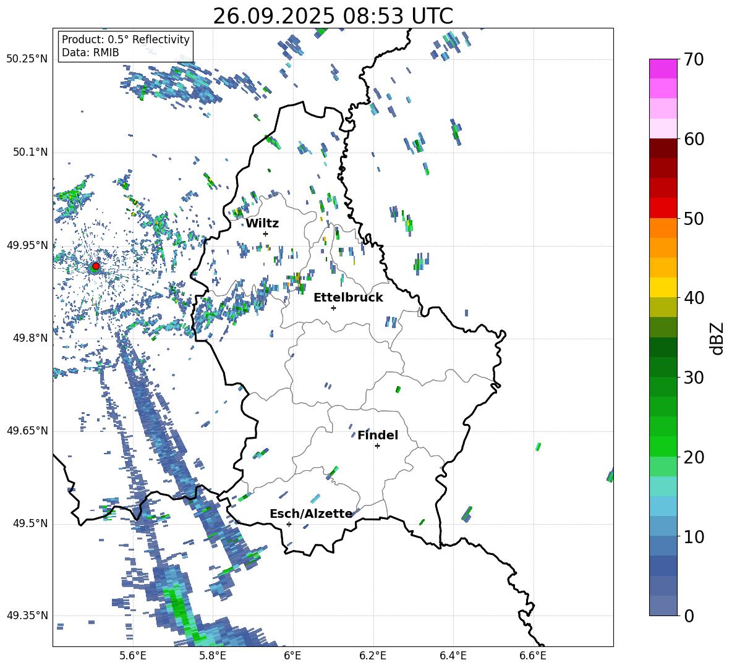
Task: Click the 26.09.2025 08:53 UTC title
Action: coord(333,16)
